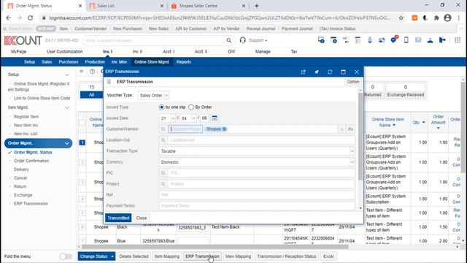Click the Transmitted button
This screenshot has width=467, height=263.
click(x=118, y=218)
